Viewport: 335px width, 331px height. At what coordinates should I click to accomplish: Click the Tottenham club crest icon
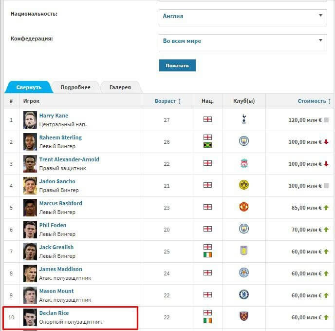[244, 119]
